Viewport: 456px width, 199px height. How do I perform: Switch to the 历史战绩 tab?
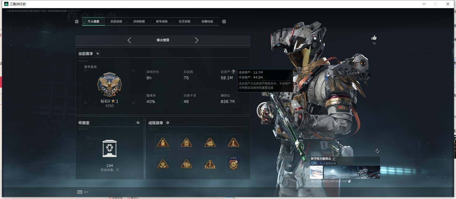pyautogui.click(x=116, y=21)
